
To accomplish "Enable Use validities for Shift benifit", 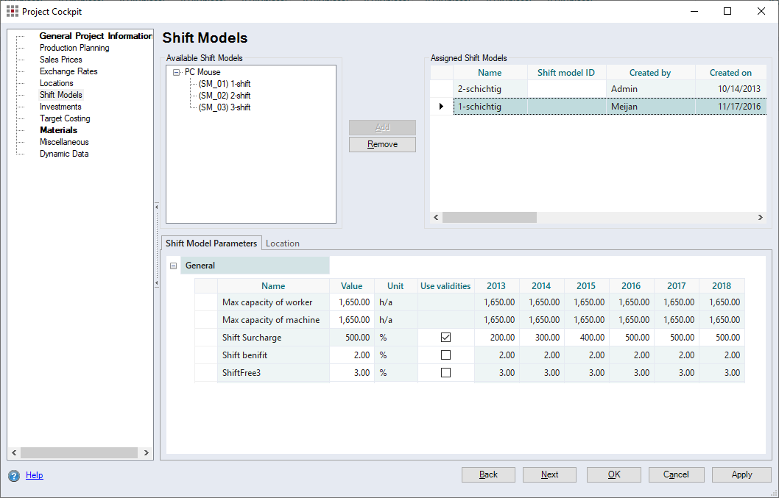I will pos(445,355).
